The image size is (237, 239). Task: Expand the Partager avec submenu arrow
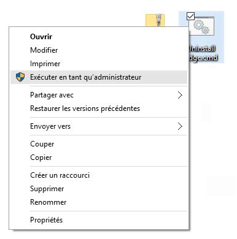[x=180, y=95]
